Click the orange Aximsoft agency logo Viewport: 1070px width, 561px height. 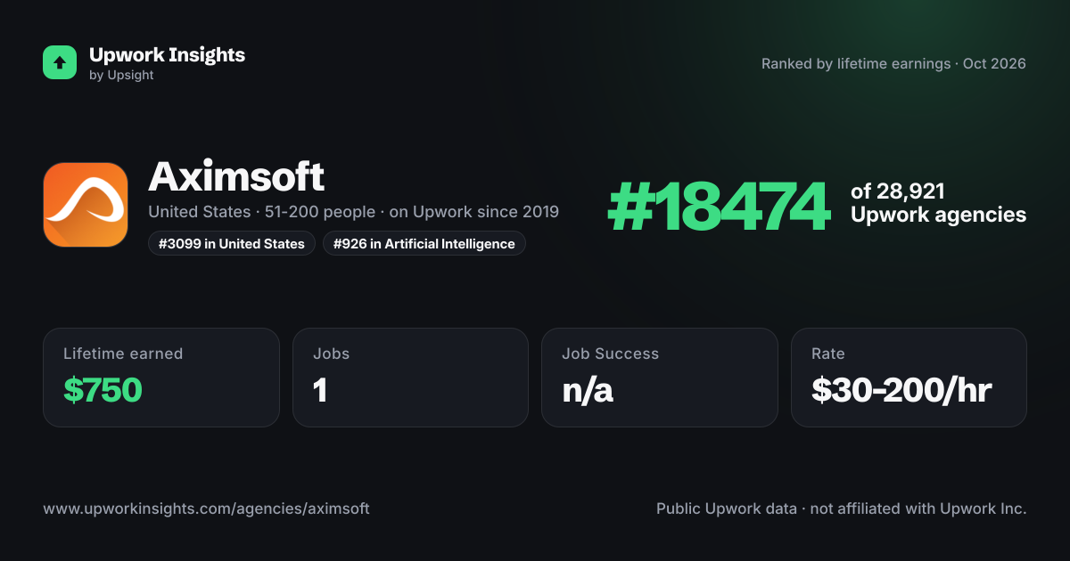point(86,205)
